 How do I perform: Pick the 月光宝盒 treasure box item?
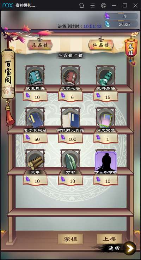[x=106, y=118]
